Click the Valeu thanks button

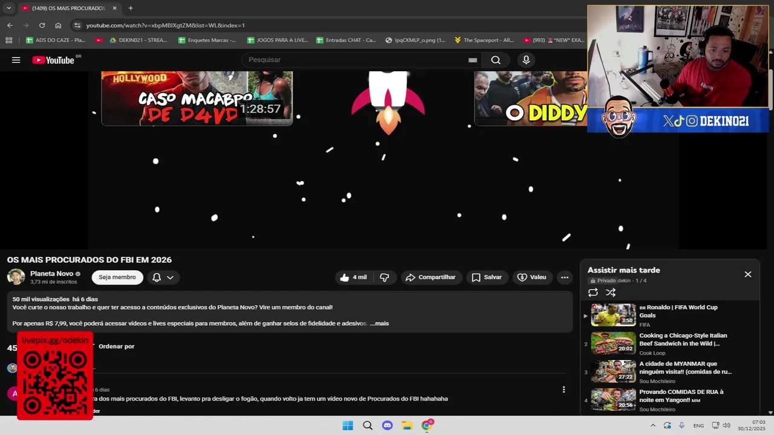pos(532,277)
